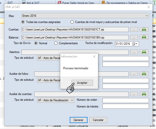
Task: Select 'Todas las cuentas asignadas' option
Action: click(23, 22)
